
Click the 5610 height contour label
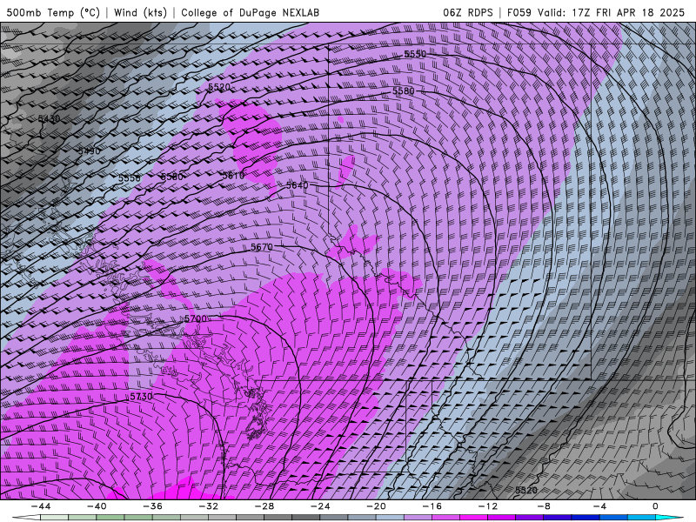point(233,176)
